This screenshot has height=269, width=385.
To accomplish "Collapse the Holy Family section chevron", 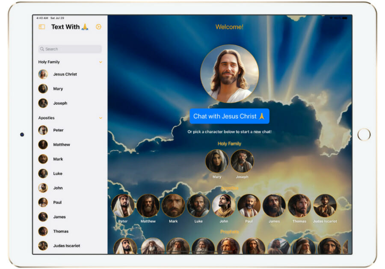I will point(101,62).
